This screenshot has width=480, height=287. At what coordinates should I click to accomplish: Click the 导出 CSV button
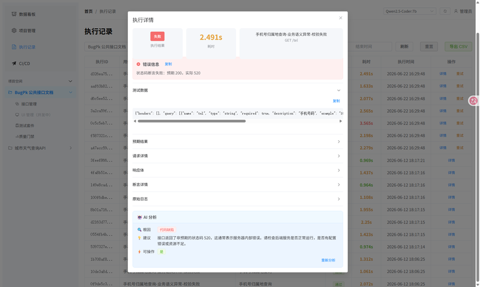[458, 47]
